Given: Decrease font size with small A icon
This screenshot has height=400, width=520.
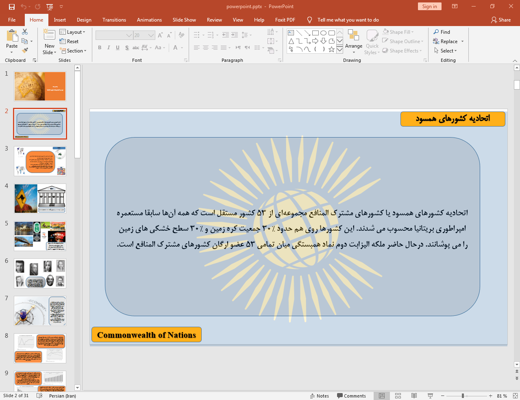Looking at the screenshot, I should click(x=169, y=35).
